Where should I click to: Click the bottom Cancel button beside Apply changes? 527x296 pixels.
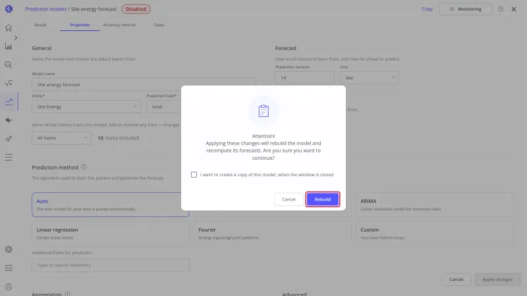(456, 279)
